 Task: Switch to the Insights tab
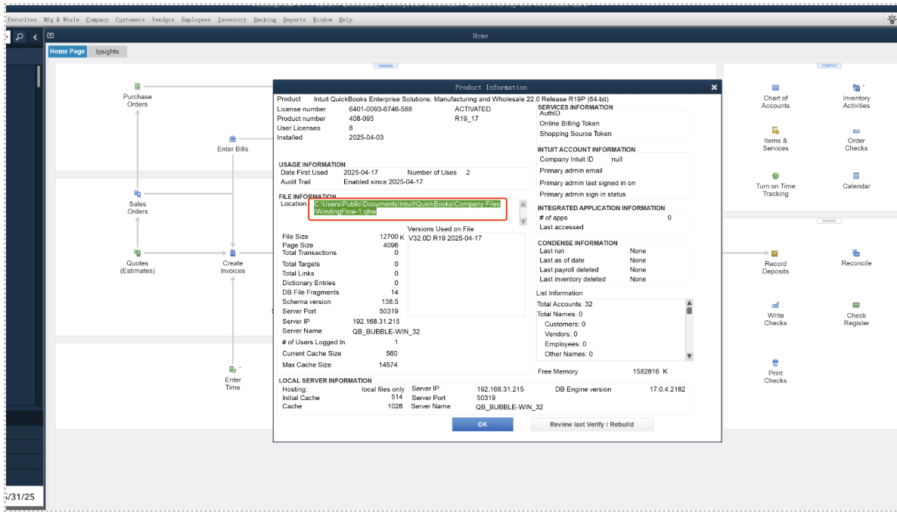tap(107, 51)
